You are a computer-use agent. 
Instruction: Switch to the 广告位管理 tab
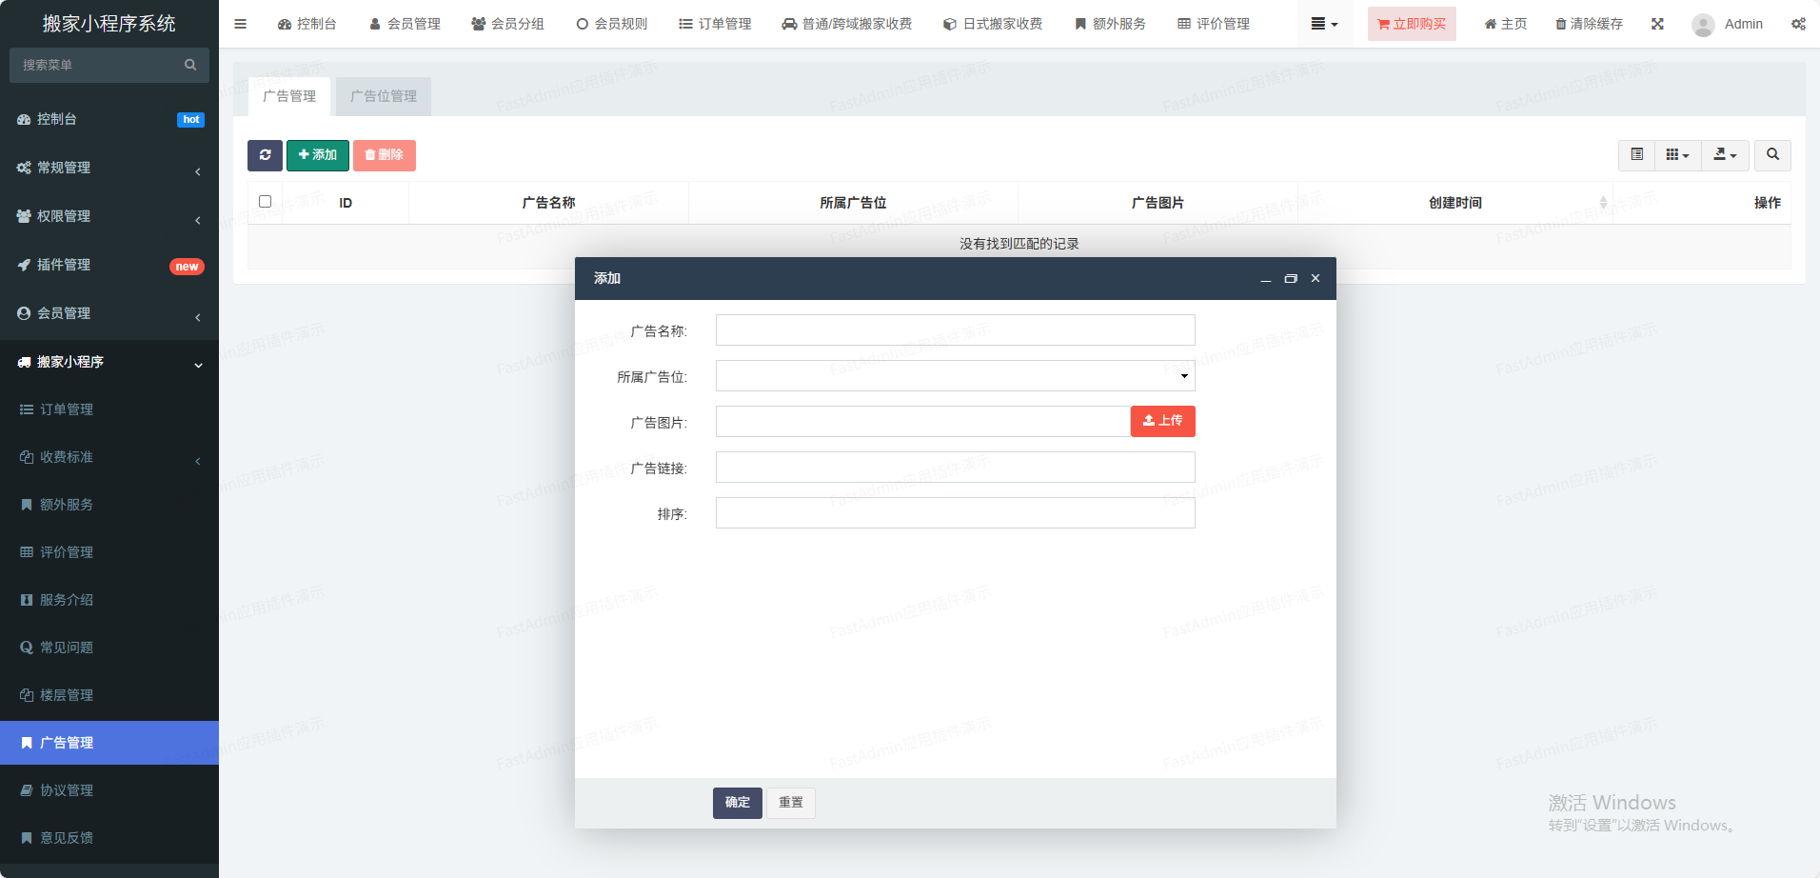coord(384,96)
